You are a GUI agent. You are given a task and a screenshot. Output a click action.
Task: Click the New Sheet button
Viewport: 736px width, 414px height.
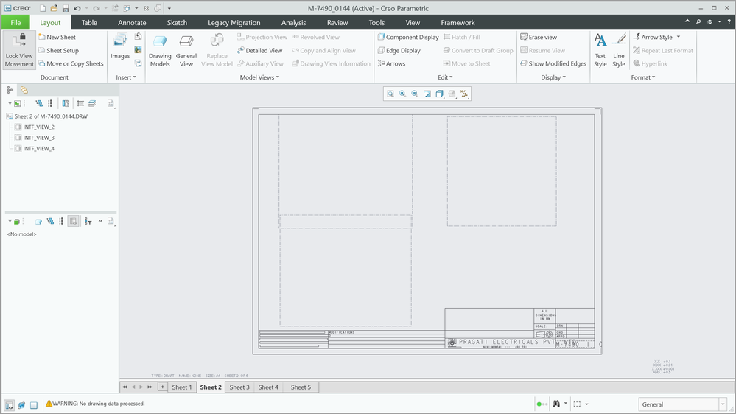click(57, 37)
